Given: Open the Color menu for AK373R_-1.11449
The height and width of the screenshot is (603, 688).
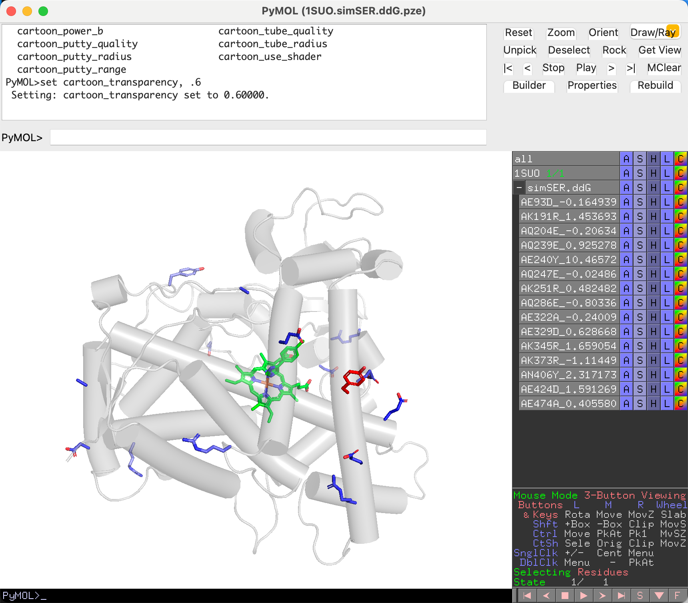Looking at the screenshot, I should 680,360.
